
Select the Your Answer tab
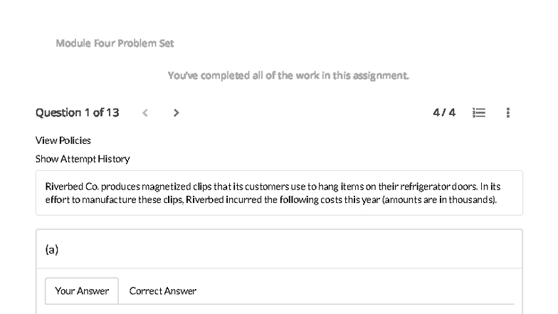click(82, 291)
